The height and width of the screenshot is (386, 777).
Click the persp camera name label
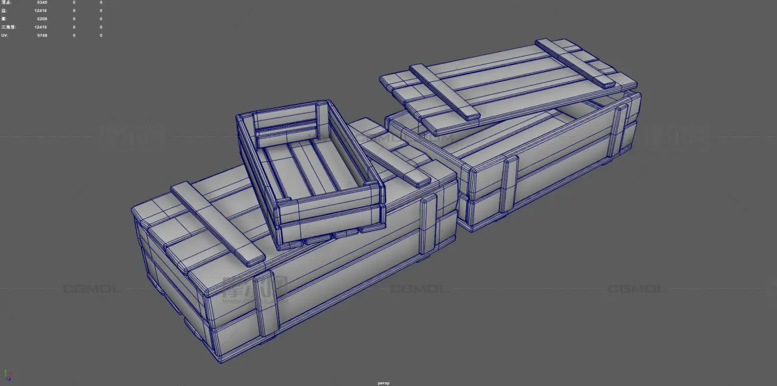382,382
